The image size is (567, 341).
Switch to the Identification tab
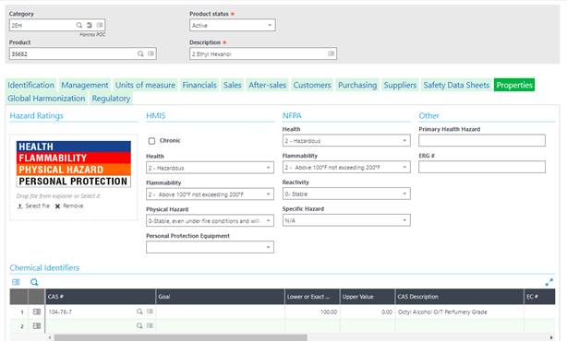30,85
